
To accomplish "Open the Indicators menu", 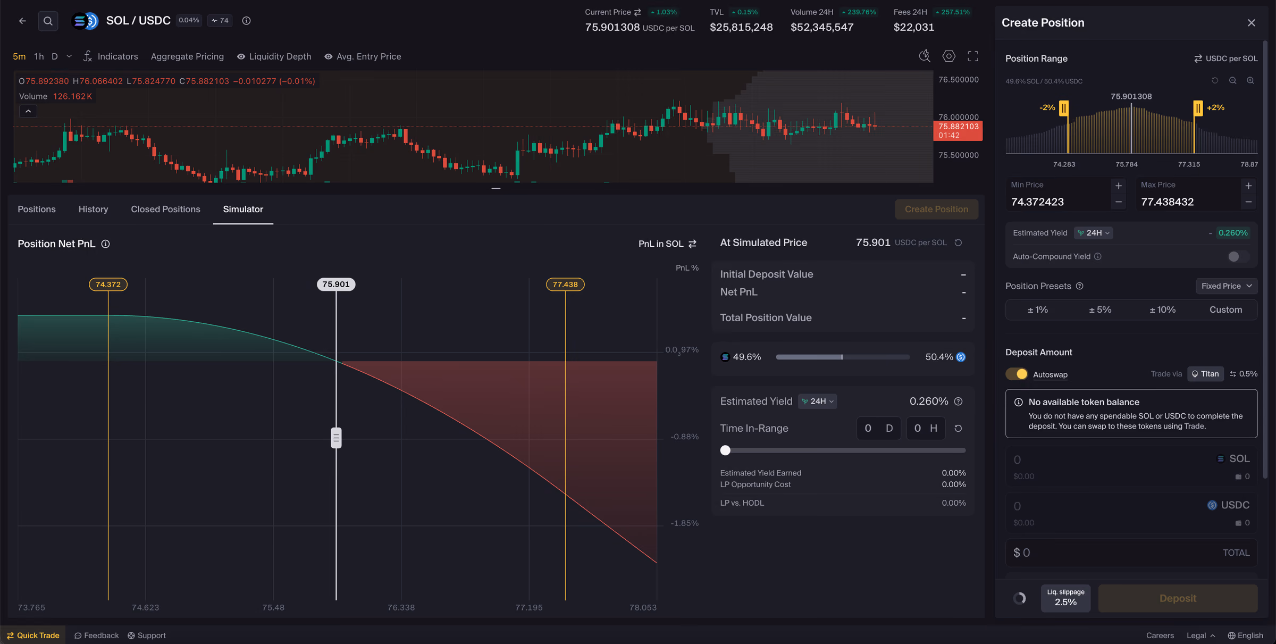I will coord(111,56).
